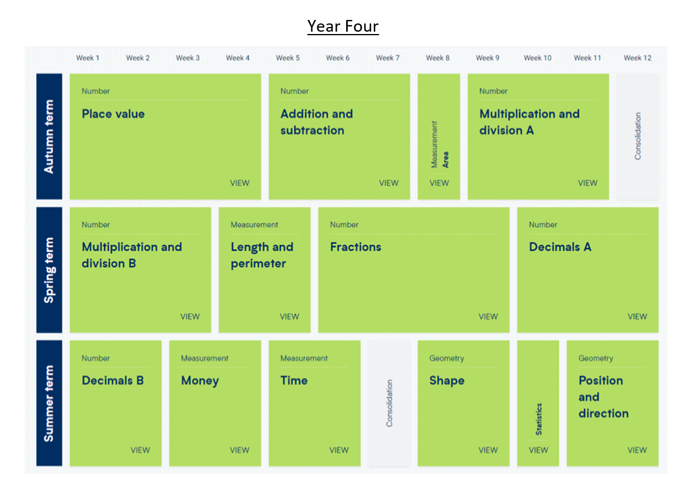The image size is (687, 477).
Task: Click the Fractions block title
Action: 356,247
